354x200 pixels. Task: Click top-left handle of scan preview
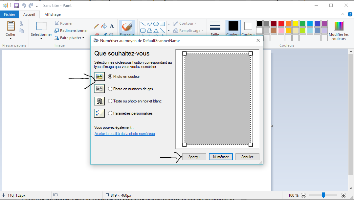tap(185, 53)
